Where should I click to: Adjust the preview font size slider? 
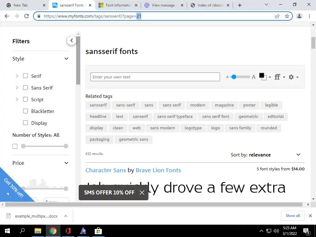[234, 77]
